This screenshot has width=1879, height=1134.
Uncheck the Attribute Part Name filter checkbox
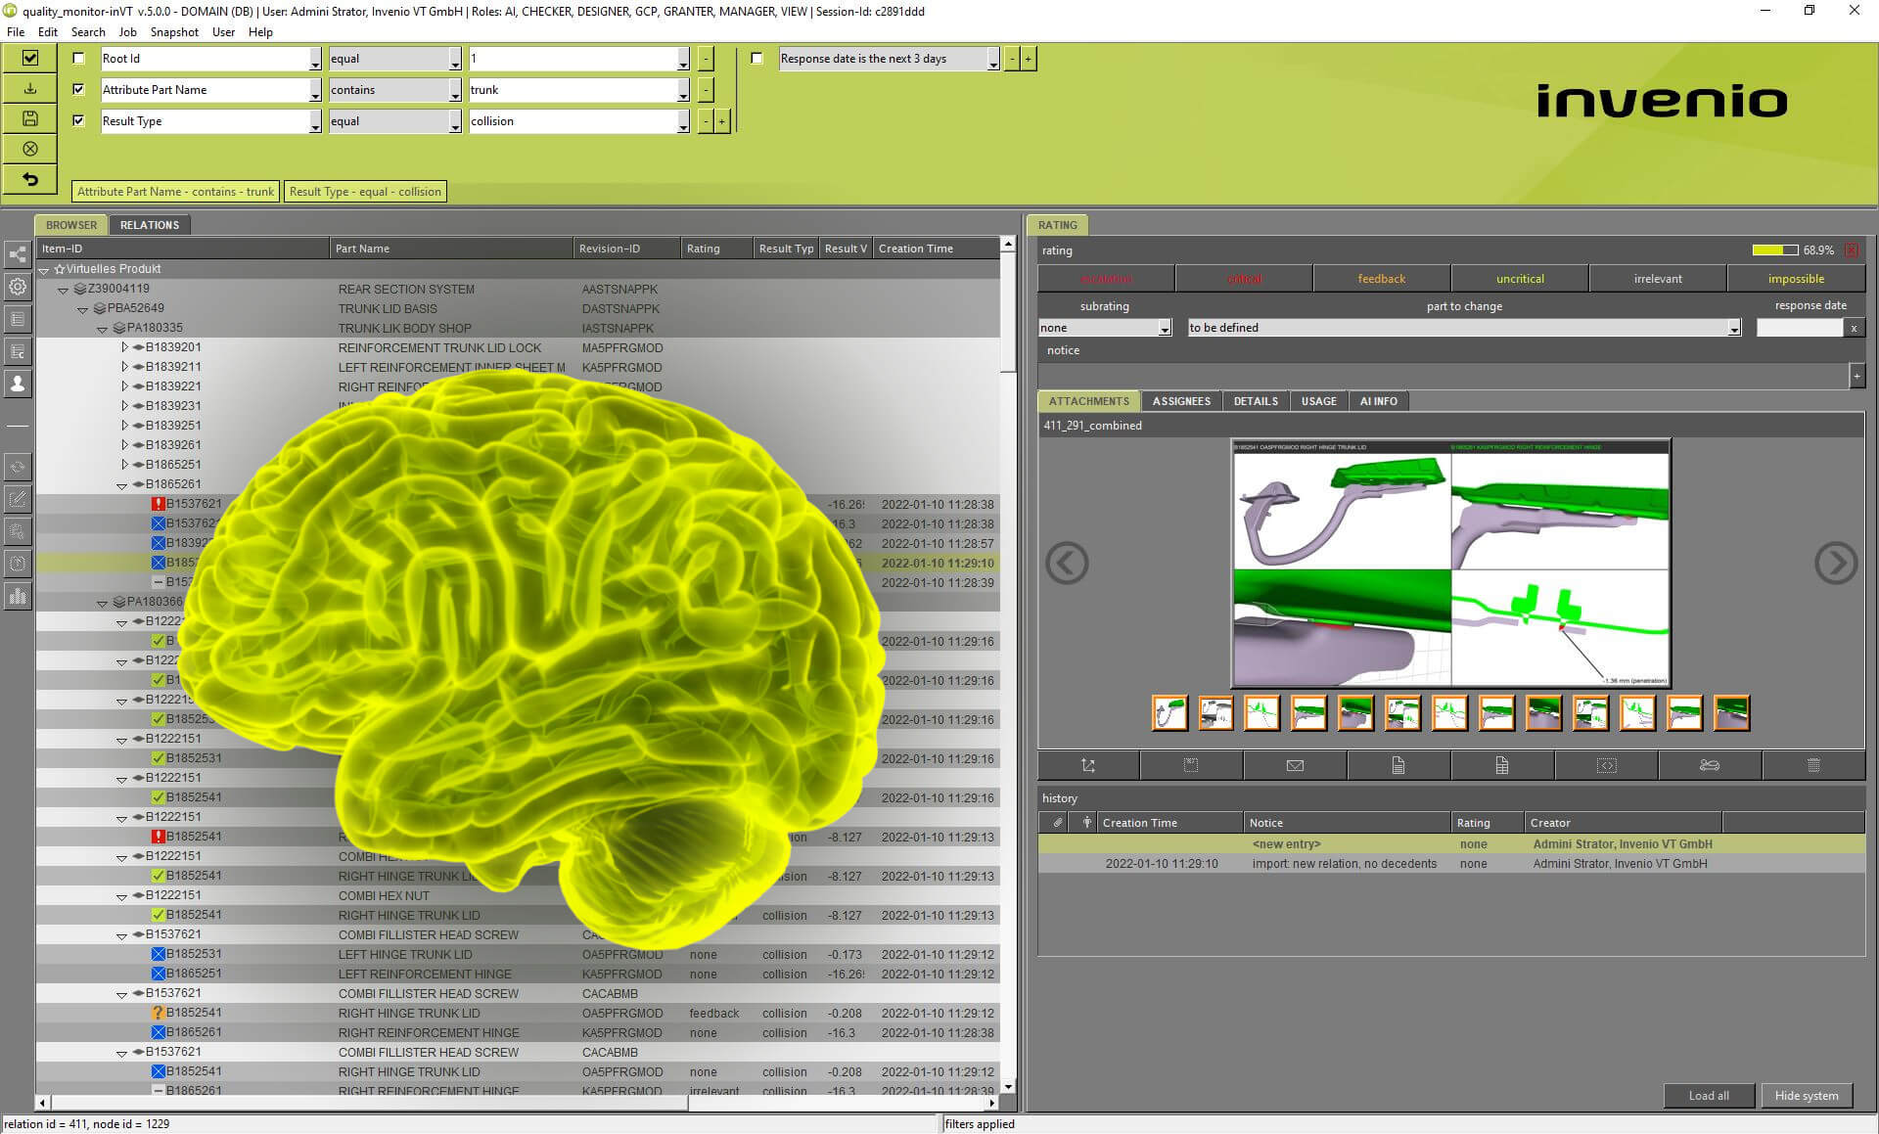click(79, 90)
